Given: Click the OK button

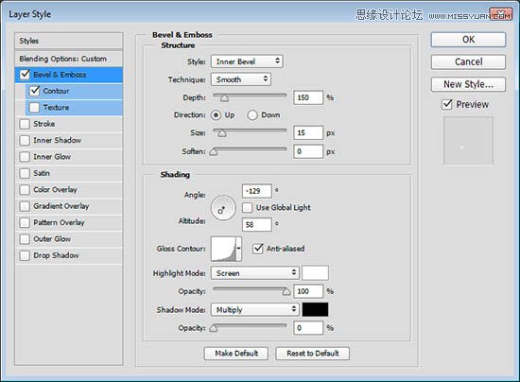Looking at the screenshot, I should coord(468,40).
